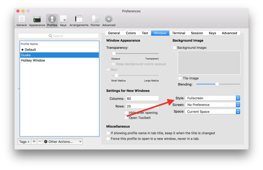
Task: Add a new profile with plus button
Action: pos(34,141)
